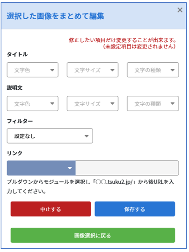The image size is (189, 252).
Task: Click the arrow icon in フィルター box
Action: (x=87, y=136)
